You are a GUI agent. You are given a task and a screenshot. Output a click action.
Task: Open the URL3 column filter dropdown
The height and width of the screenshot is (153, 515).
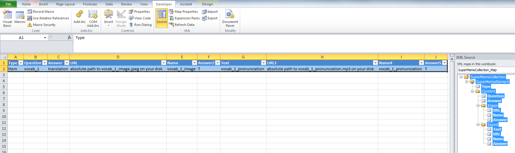tap(375, 63)
